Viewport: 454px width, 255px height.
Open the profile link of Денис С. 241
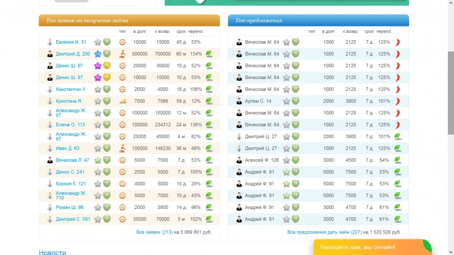69,172
